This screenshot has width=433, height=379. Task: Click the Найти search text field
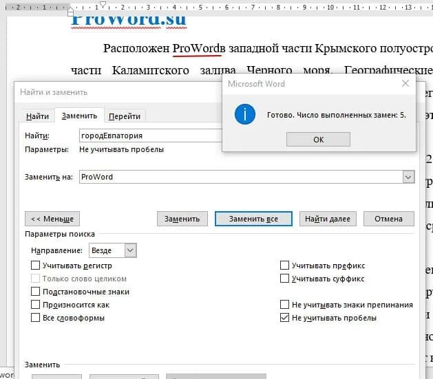coord(151,136)
